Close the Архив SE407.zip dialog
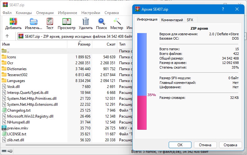Screen dimensions: 247x155 pyautogui.click(x=237, y=9)
